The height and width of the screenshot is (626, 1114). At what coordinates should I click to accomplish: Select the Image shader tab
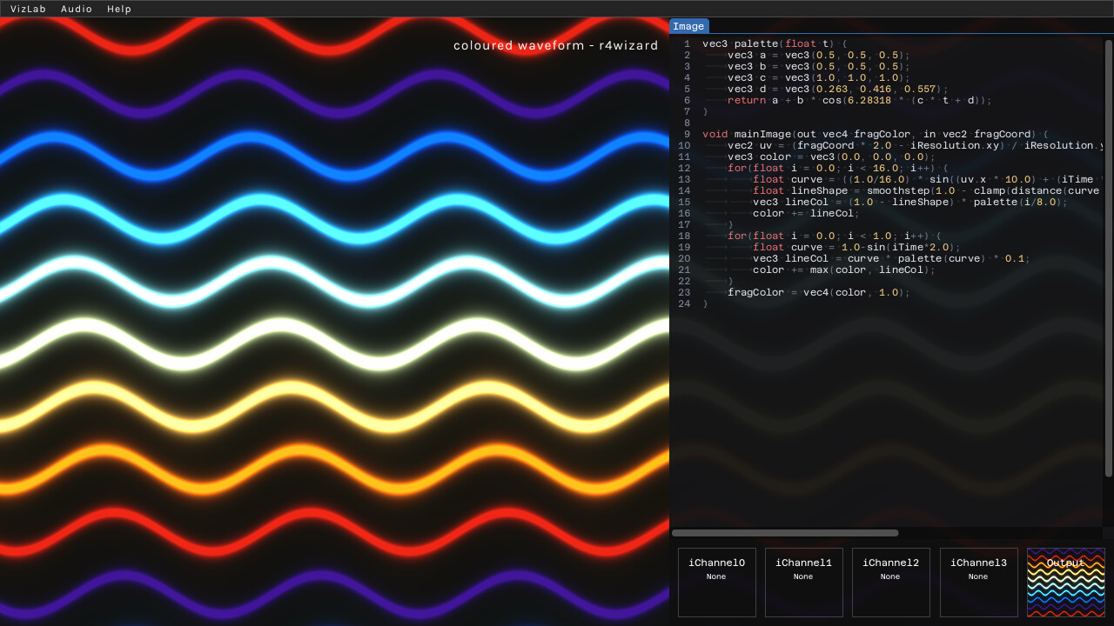pos(689,26)
